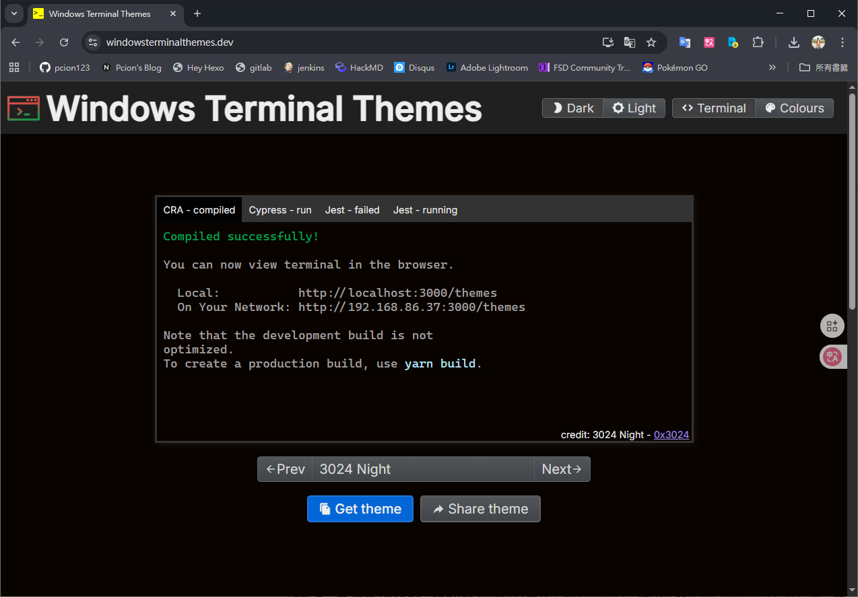Open the tab search dropdown arrow

pyautogui.click(x=13, y=13)
